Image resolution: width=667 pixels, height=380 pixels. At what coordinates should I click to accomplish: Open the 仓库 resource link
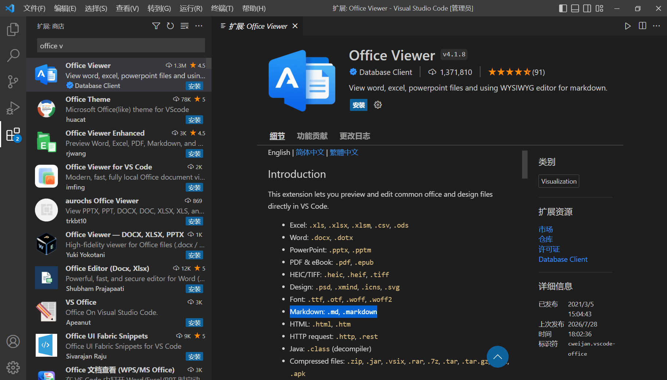coord(546,239)
